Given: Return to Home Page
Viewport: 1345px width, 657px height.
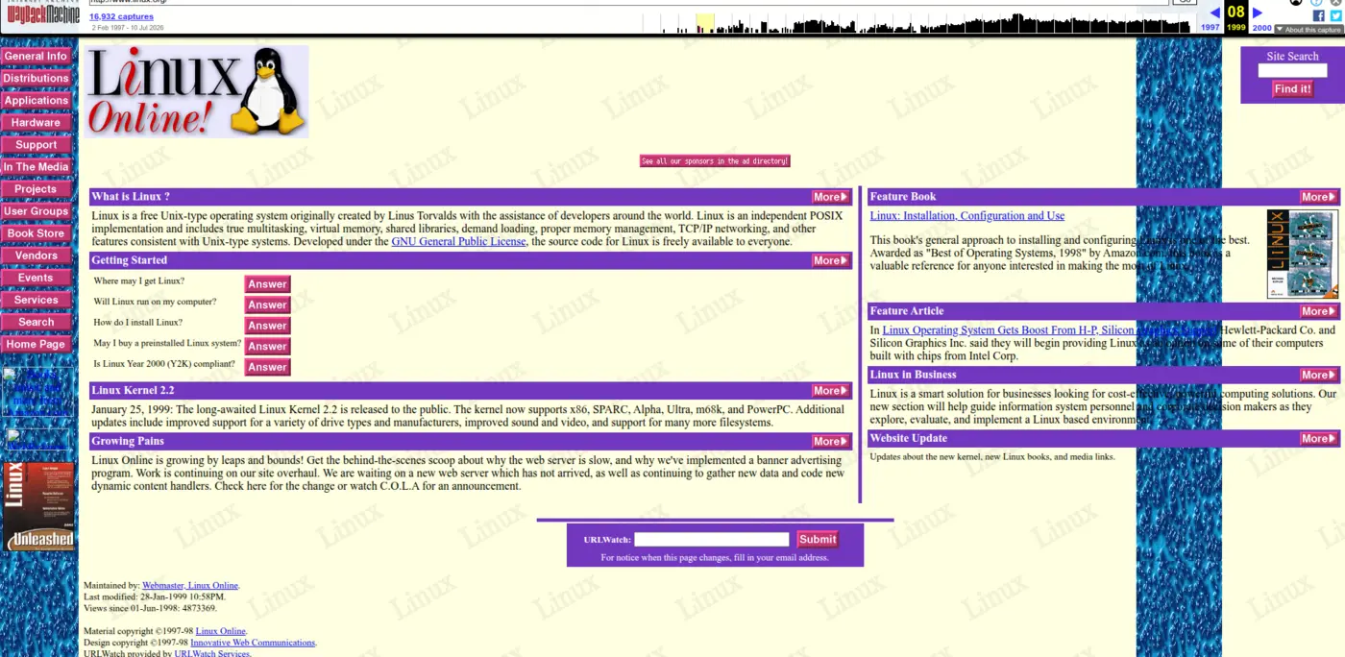Looking at the screenshot, I should (36, 343).
